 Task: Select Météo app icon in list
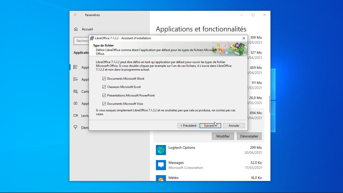pos(161,178)
